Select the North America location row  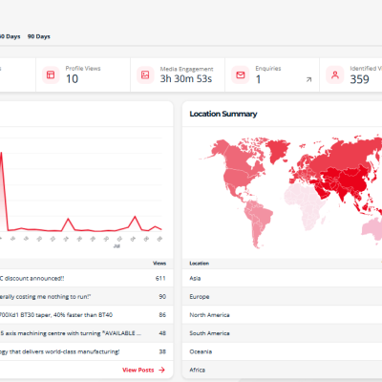click(282, 315)
